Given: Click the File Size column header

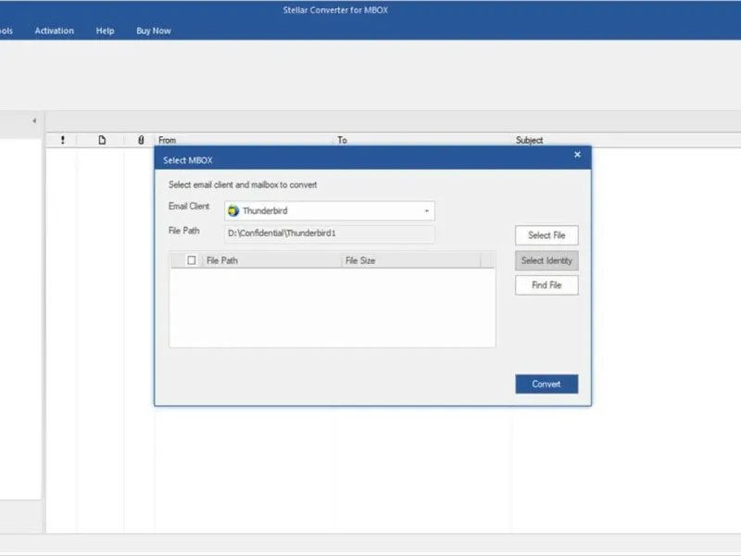Looking at the screenshot, I should tap(410, 260).
